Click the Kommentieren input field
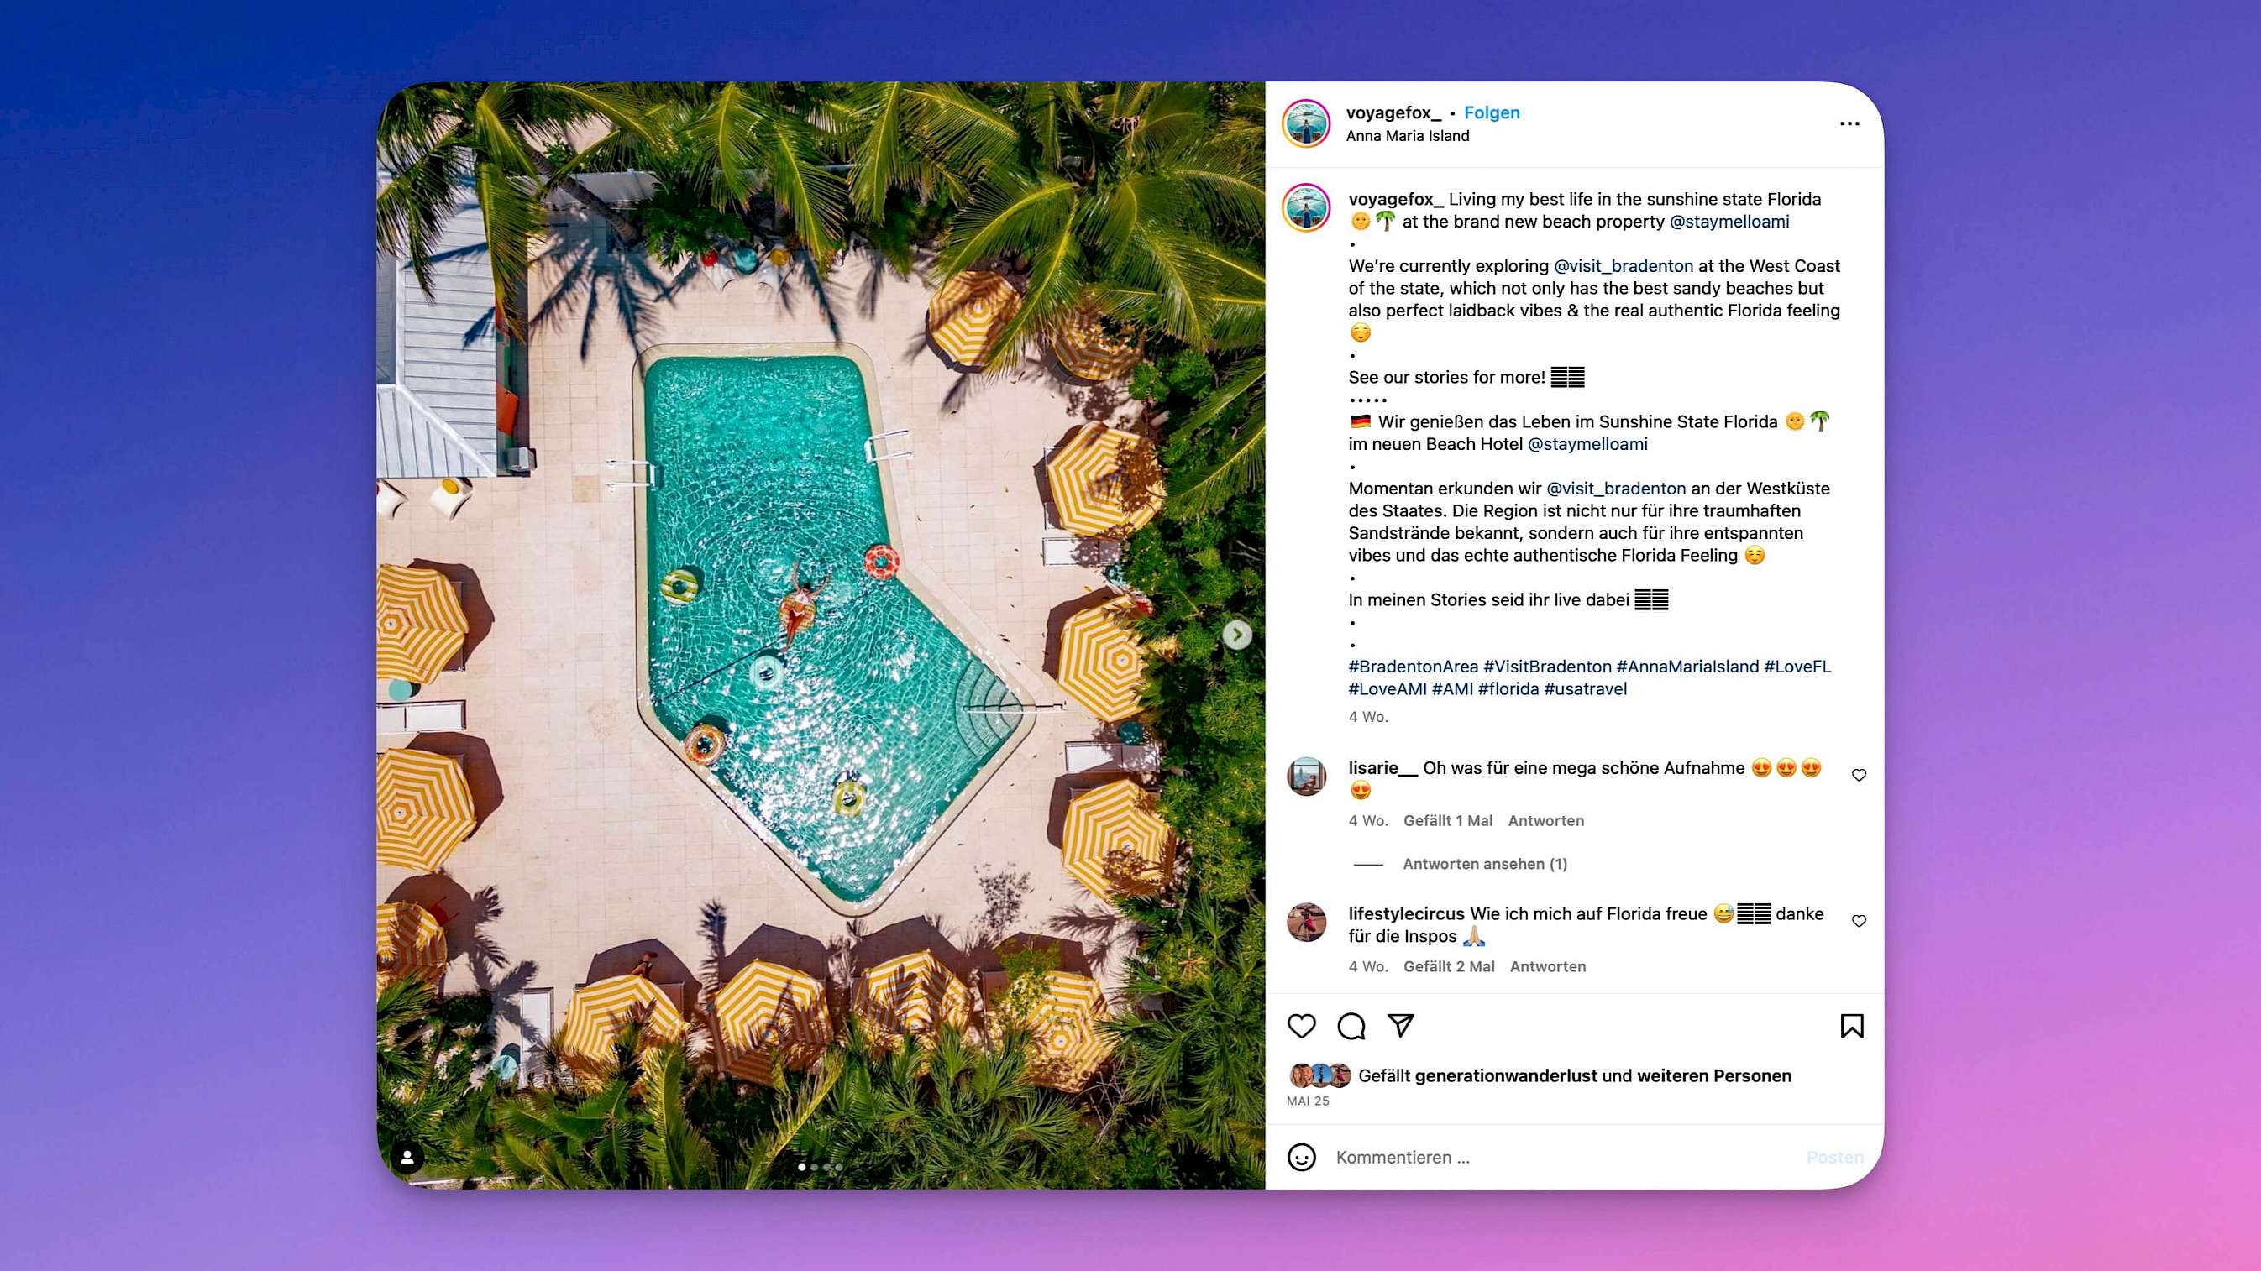The height and width of the screenshot is (1271, 2261). 1562,1157
